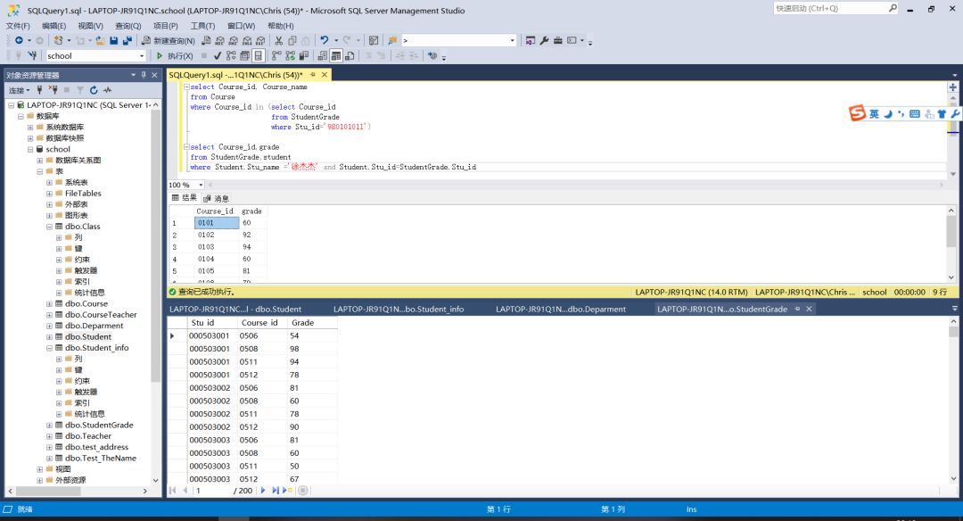The width and height of the screenshot is (963, 521).
Task: Open Activity Monitor icon in Object Explorer
Action: point(107,90)
